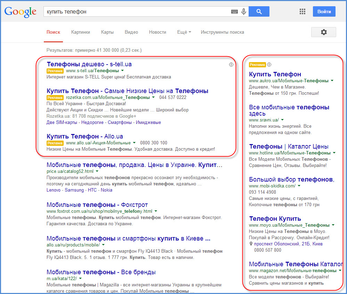Viewport: 347px width, 294px height.
Task: Open the Мобильные телефоны - Фокстрот result
Action: pos(97,205)
